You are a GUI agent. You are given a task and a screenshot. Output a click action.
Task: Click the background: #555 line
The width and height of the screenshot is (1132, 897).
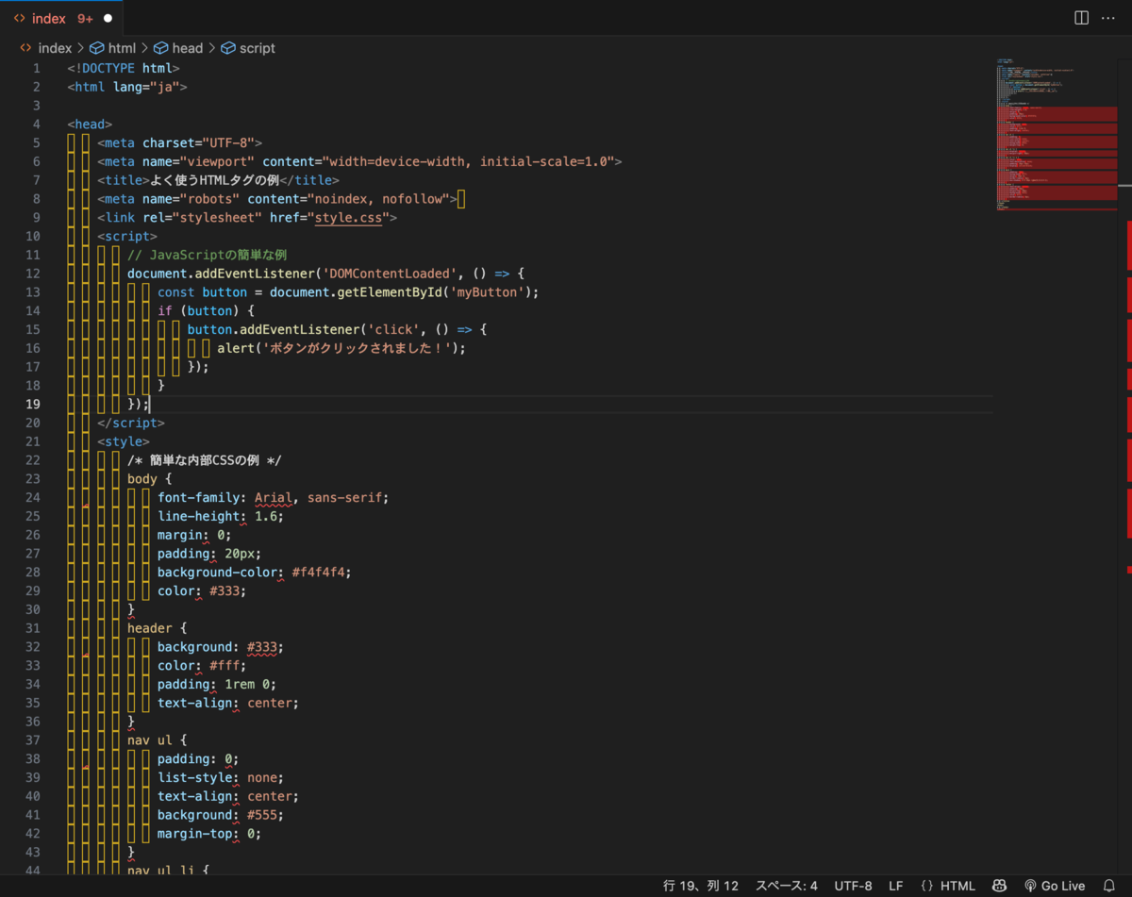coord(221,815)
